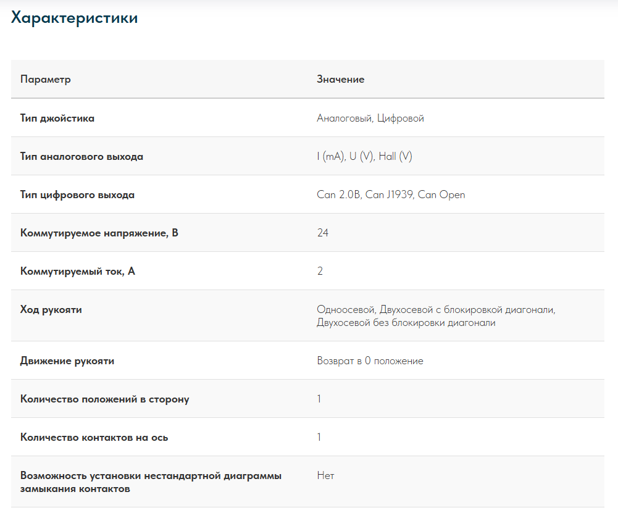Click the "Нет" value in the last row

(x=325, y=476)
